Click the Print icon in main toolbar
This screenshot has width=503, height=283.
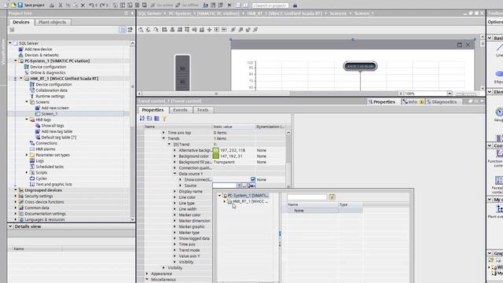click(x=52, y=6)
